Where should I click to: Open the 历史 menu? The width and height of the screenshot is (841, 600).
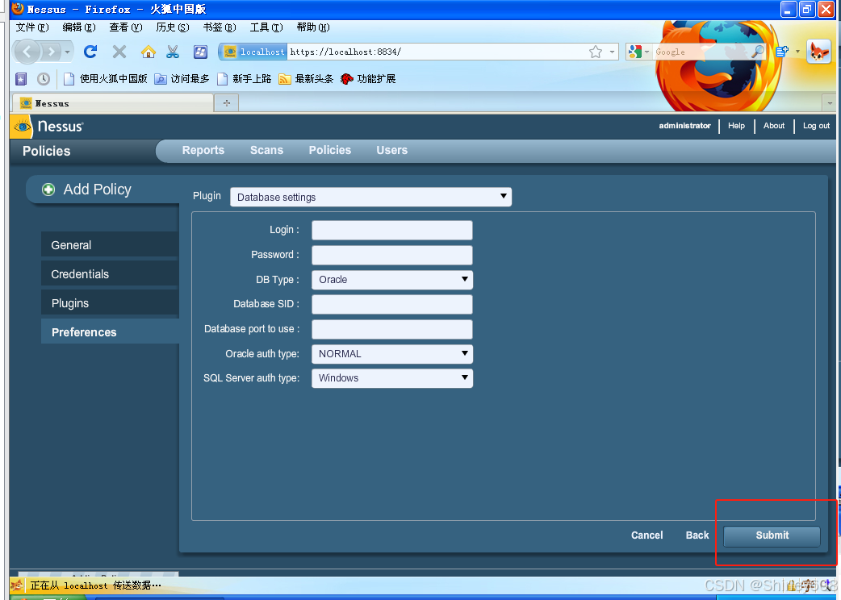tap(172, 27)
